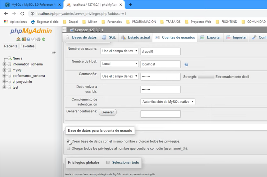Click browser back arrow
Image resolution: width=267 pixels, height=177 pixels.
[6, 14]
